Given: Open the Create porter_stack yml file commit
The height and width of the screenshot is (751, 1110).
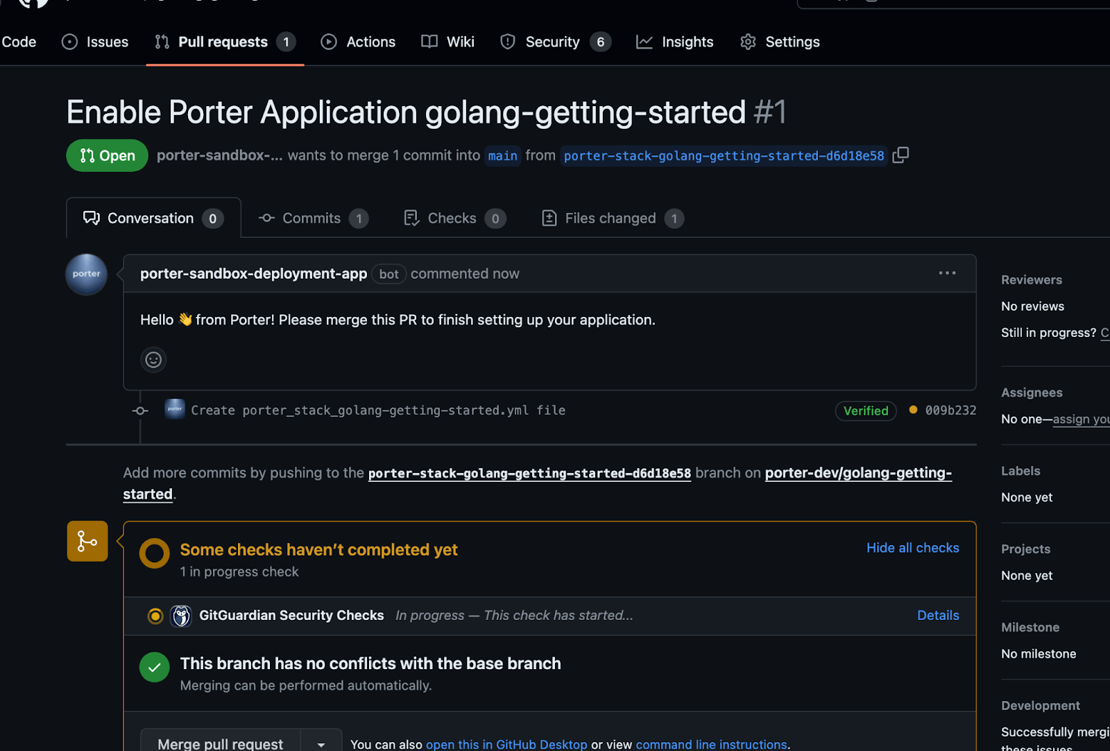Looking at the screenshot, I should 378,411.
